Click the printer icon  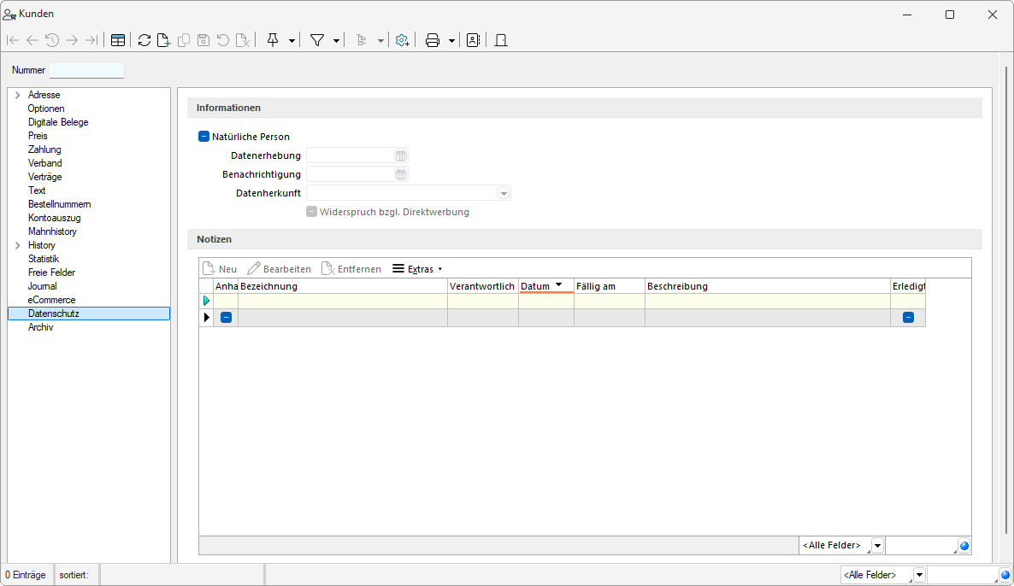click(x=433, y=40)
